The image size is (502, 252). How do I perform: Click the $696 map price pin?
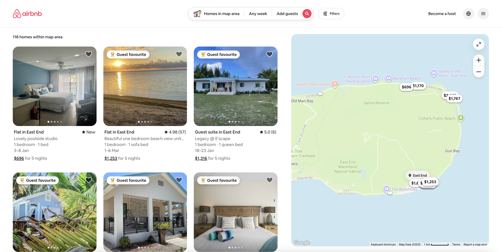click(x=406, y=87)
